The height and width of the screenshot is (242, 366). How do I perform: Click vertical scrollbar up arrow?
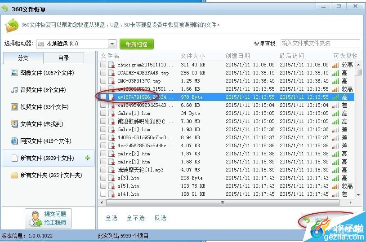pyautogui.click(x=358, y=65)
